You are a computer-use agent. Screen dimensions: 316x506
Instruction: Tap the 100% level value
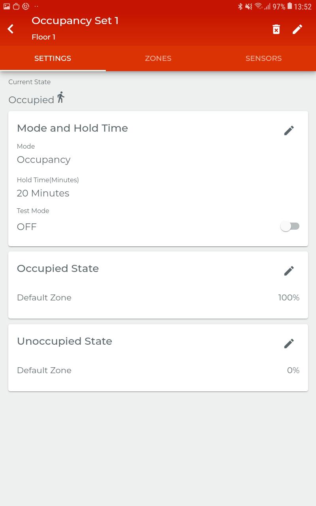tap(289, 298)
